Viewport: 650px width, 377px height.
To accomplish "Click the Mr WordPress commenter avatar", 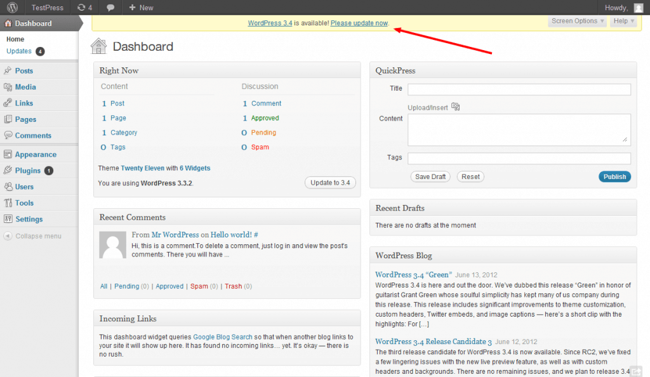I will coord(113,245).
